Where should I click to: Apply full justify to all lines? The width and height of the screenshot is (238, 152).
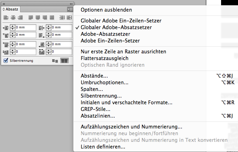pyautogui.click(x=52, y=18)
